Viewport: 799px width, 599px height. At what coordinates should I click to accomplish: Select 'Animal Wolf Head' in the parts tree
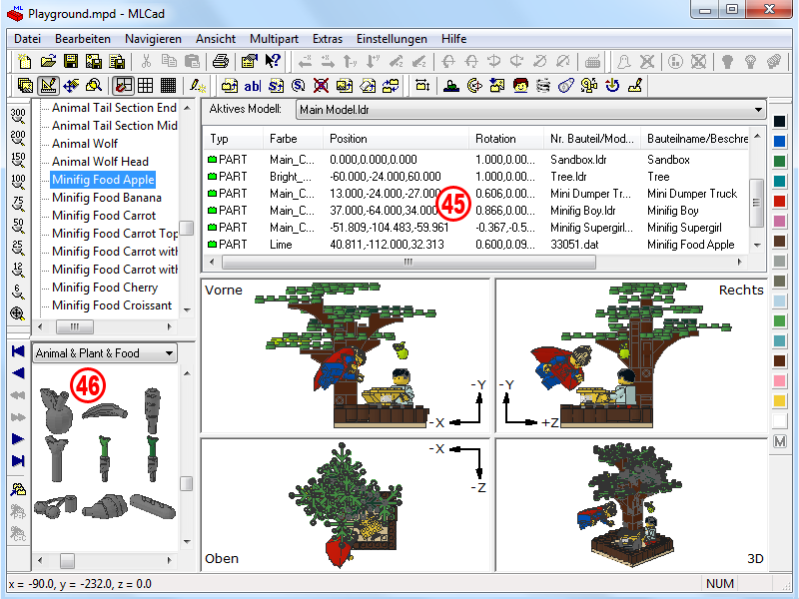(x=101, y=162)
